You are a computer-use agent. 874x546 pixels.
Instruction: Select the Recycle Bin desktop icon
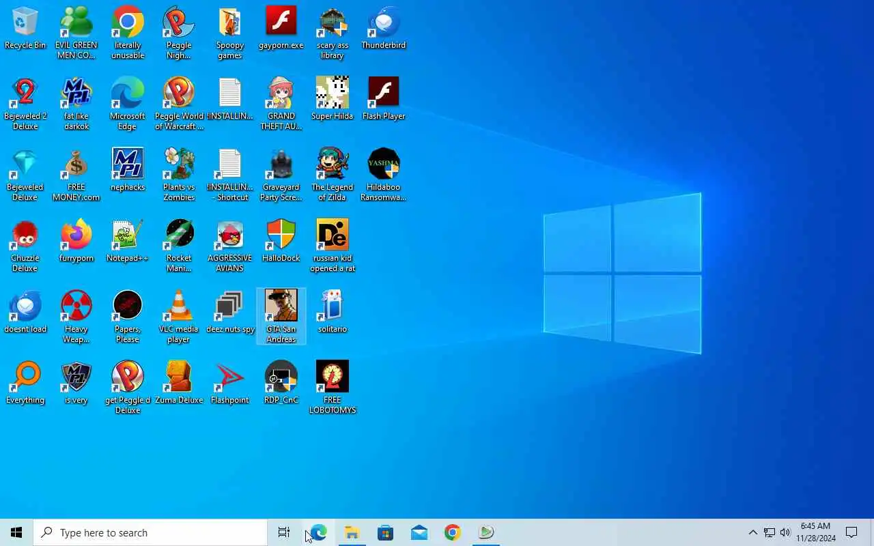[25, 29]
